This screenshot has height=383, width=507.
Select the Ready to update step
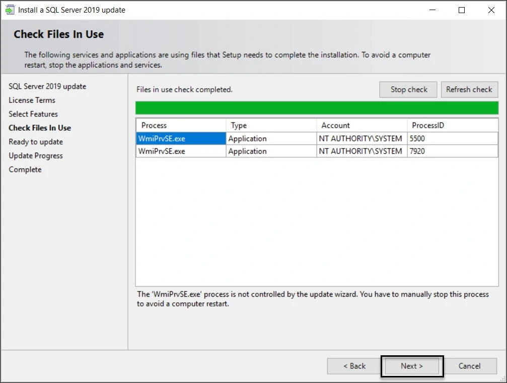[x=36, y=142]
